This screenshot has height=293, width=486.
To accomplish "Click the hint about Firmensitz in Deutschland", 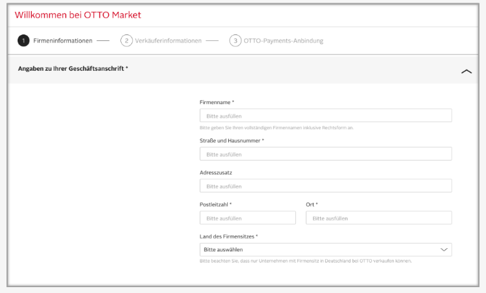I will [x=306, y=261].
